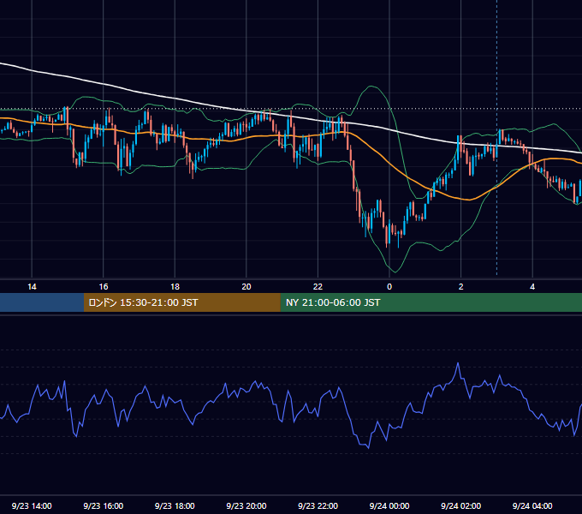Click the lowest candlestick just after the 0 hour line
The height and width of the screenshot is (514, 582).
[398, 239]
